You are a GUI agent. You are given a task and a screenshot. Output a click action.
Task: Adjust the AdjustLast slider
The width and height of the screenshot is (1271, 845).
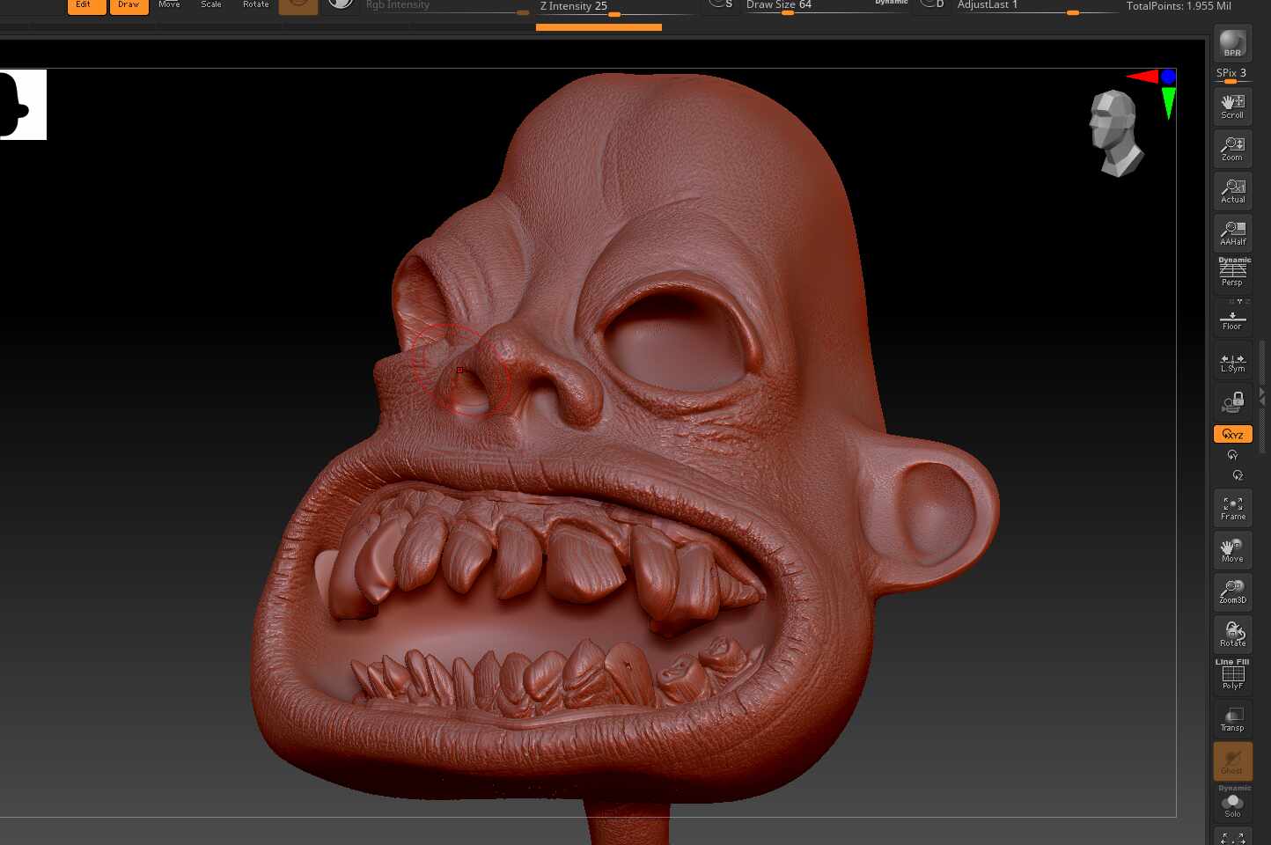[1036, 7]
